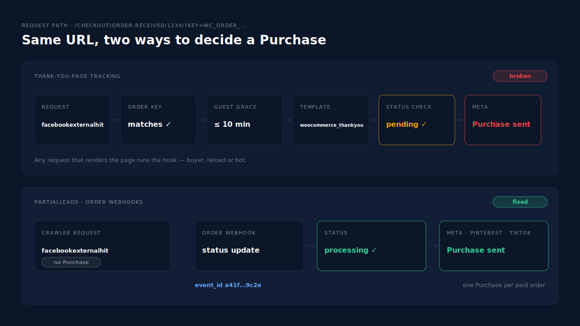580x326 pixels.
Task: Click the green 'fixed' status badge
Action: click(x=520, y=202)
